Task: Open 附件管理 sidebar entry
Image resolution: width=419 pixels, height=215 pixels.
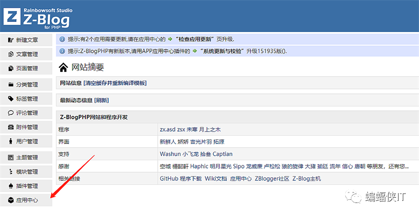Action: (26, 127)
